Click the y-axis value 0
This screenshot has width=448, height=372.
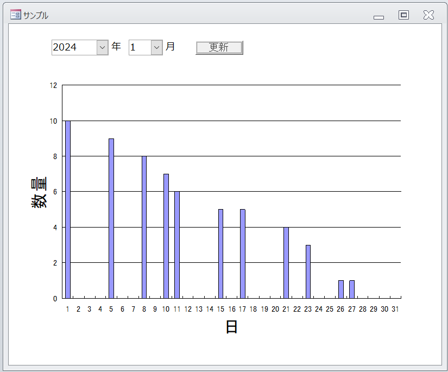(55, 299)
